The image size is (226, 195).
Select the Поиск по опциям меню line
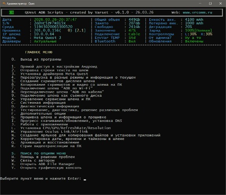pyautogui.click(x=39, y=153)
